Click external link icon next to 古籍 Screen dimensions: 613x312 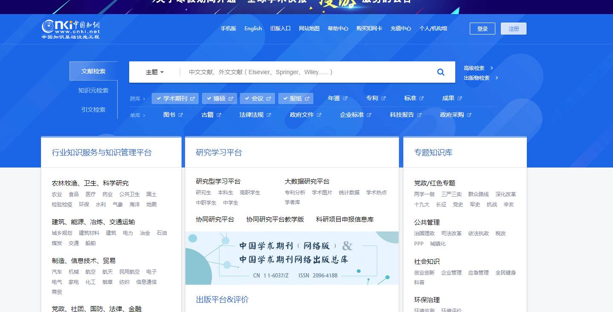(x=219, y=115)
